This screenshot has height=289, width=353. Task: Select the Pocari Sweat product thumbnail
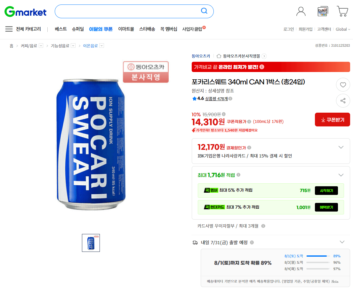pyautogui.click(x=91, y=243)
